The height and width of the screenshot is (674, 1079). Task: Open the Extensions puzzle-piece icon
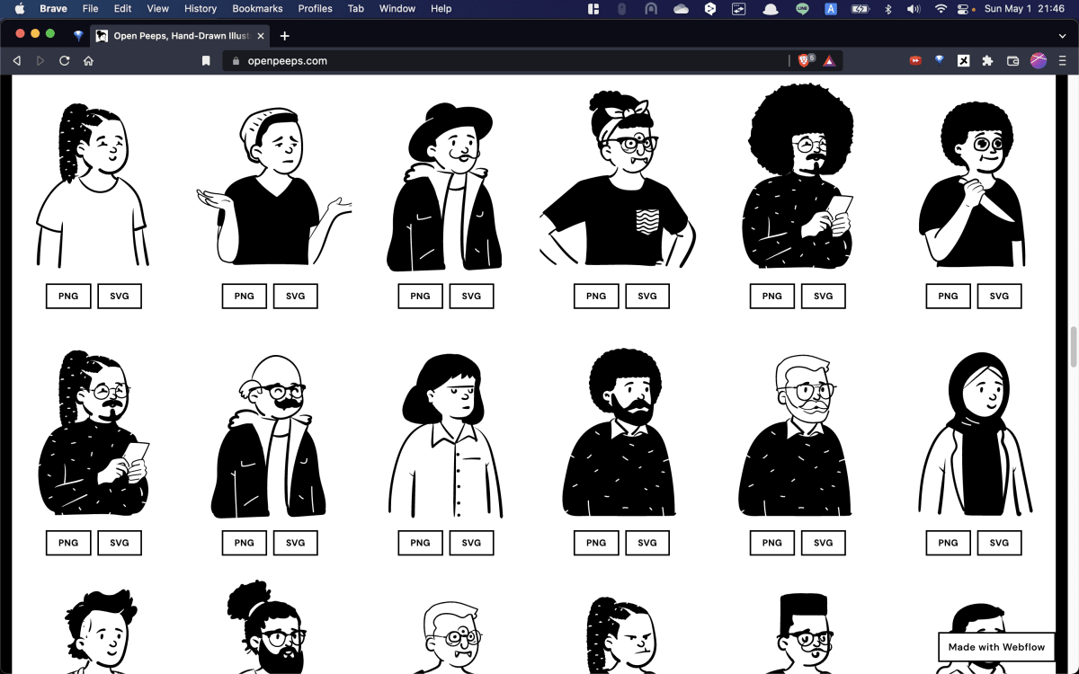point(987,61)
